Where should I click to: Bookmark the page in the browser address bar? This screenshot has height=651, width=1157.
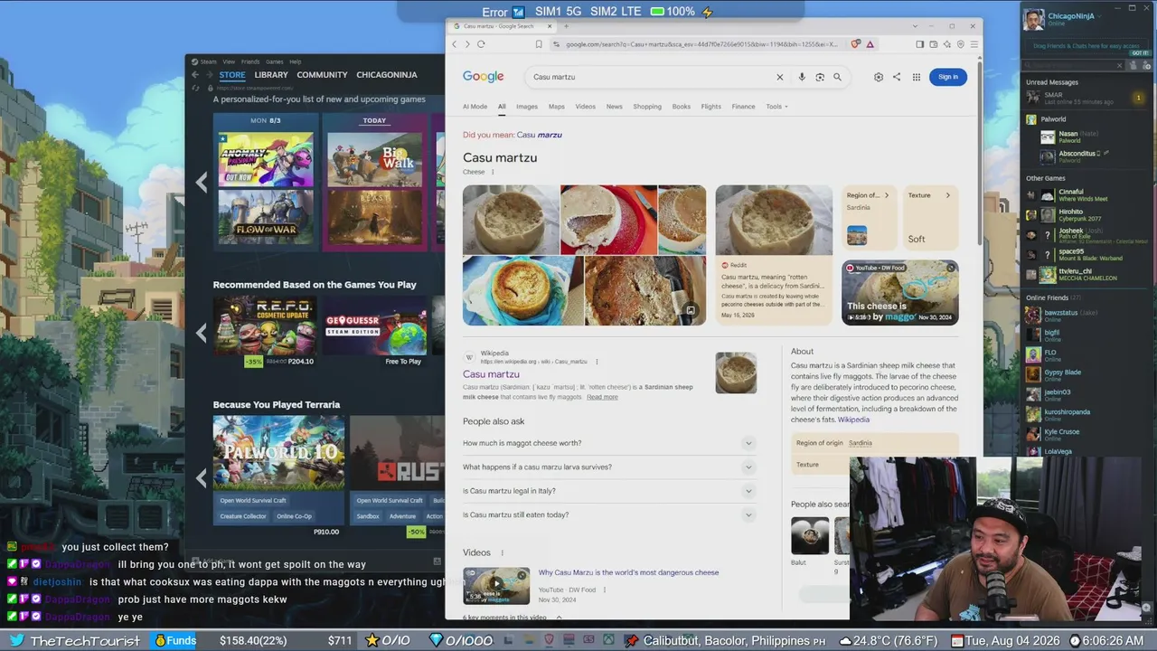coord(539,44)
